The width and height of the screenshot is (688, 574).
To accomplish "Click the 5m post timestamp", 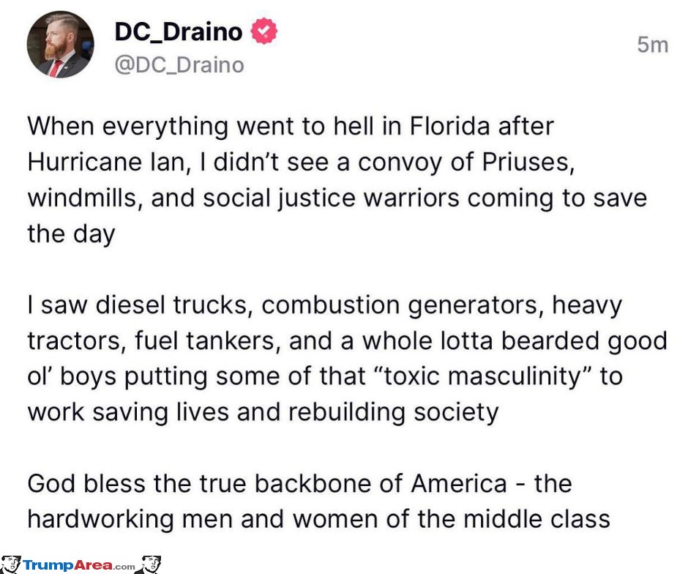I will point(652,45).
